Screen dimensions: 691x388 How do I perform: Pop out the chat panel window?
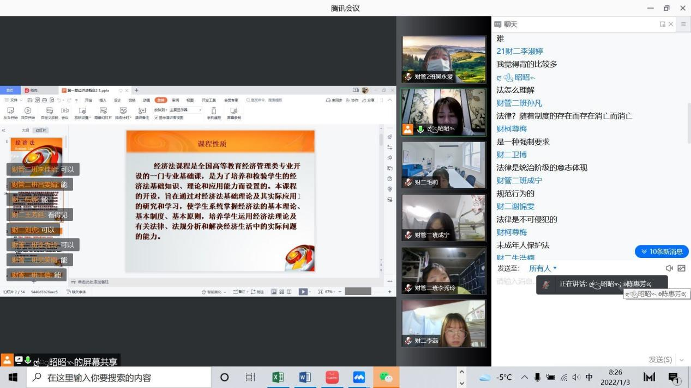(662, 24)
